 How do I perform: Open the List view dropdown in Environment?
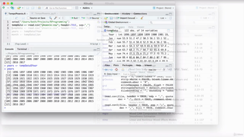[162, 18]
